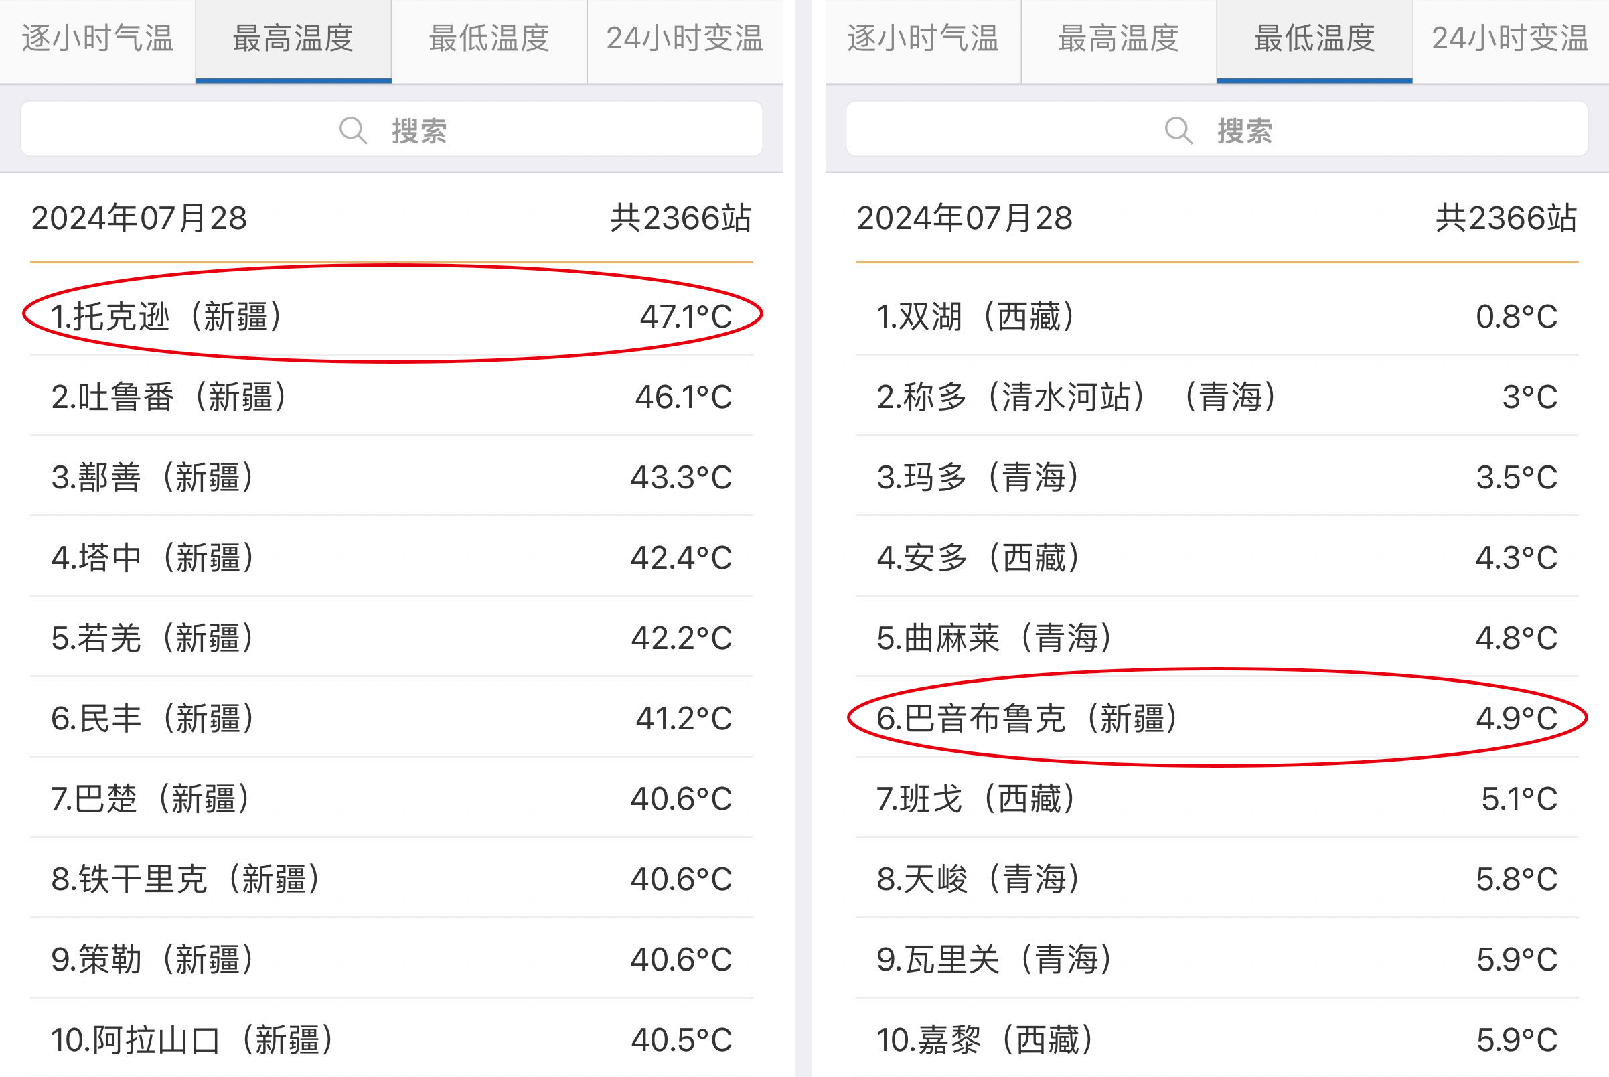Open 逐小时气温 tab in right panel
1609x1077 pixels.
click(x=922, y=39)
